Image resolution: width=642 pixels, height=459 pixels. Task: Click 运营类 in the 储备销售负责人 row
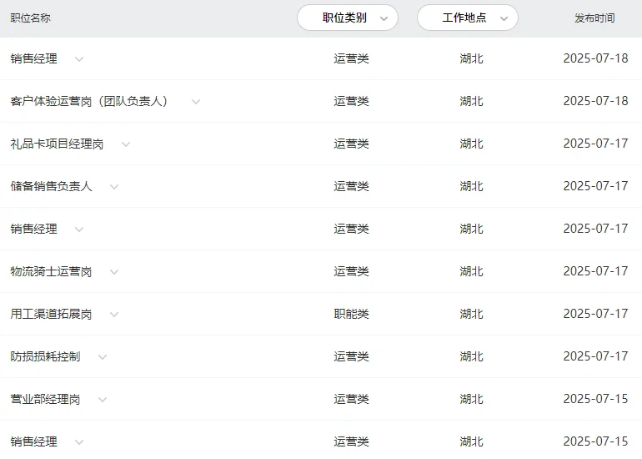pyautogui.click(x=351, y=186)
